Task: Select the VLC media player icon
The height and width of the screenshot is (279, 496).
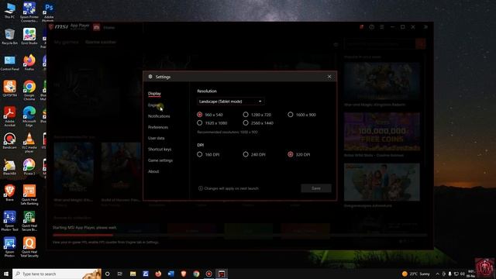Action: [29, 143]
